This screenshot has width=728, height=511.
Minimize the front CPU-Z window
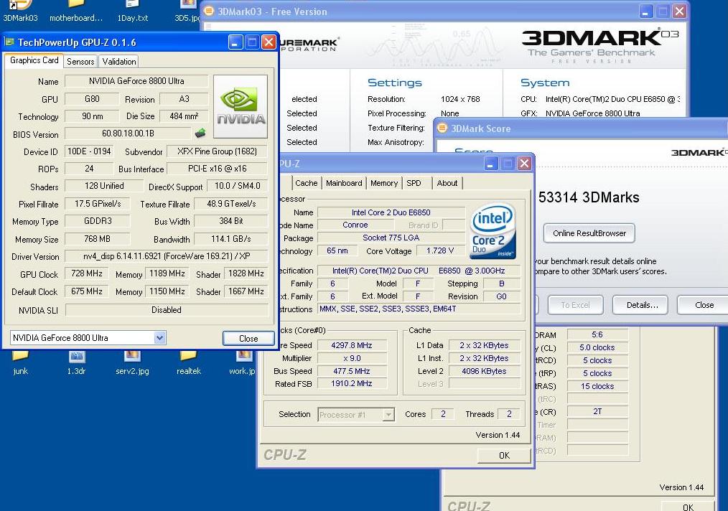(491, 164)
